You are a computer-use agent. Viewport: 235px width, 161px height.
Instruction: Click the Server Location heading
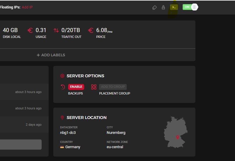coord(86,118)
